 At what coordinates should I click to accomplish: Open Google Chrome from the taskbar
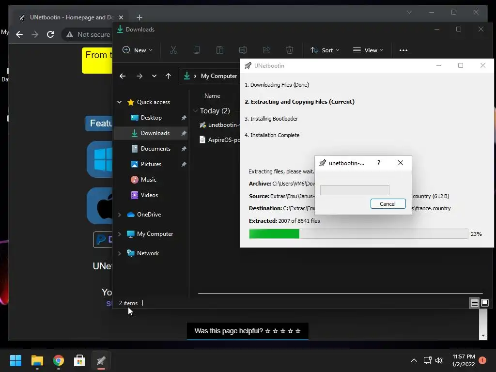(59, 360)
